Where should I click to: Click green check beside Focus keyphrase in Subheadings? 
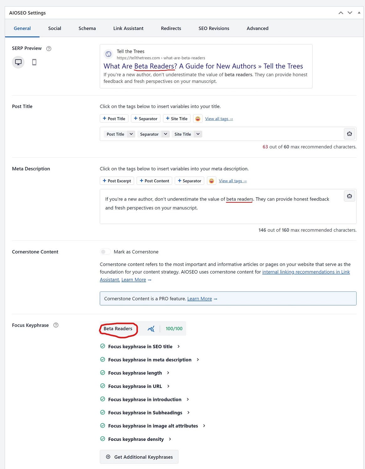102,412
